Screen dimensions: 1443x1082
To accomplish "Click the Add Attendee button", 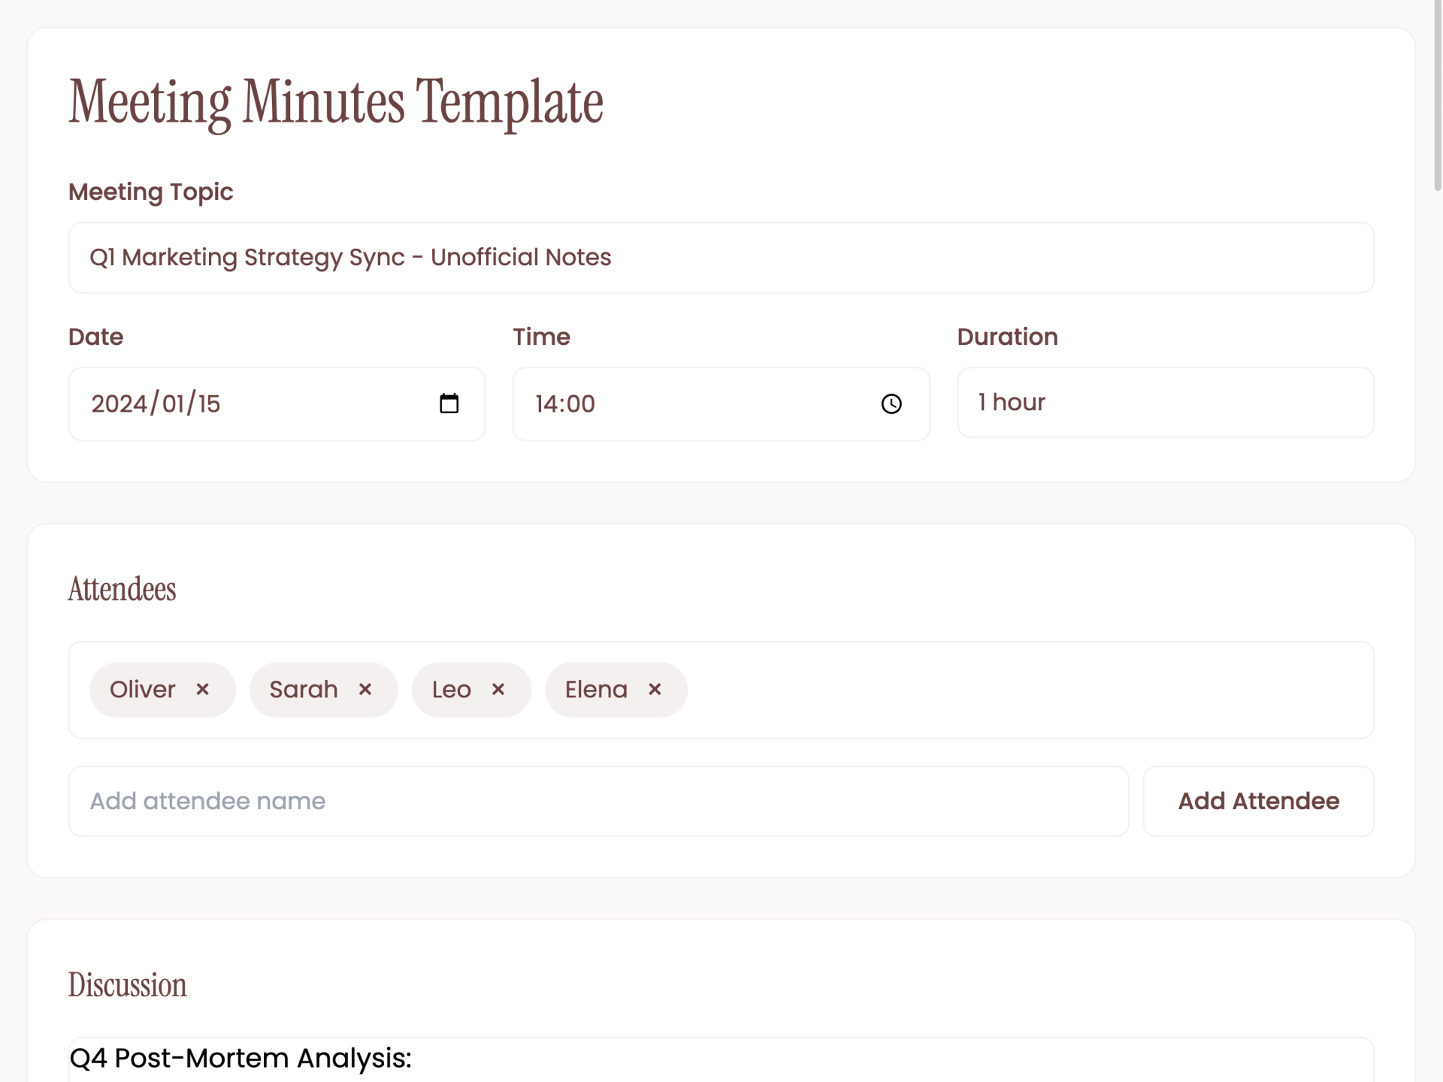I will tap(1258, 801).
